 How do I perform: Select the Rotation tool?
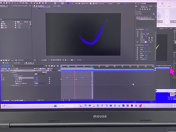(21, 3)
